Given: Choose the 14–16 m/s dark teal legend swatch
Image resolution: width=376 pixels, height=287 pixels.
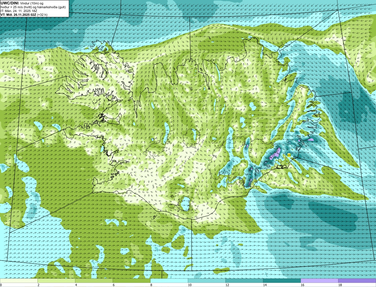Looking at the screenshot, I should (282, 281).
